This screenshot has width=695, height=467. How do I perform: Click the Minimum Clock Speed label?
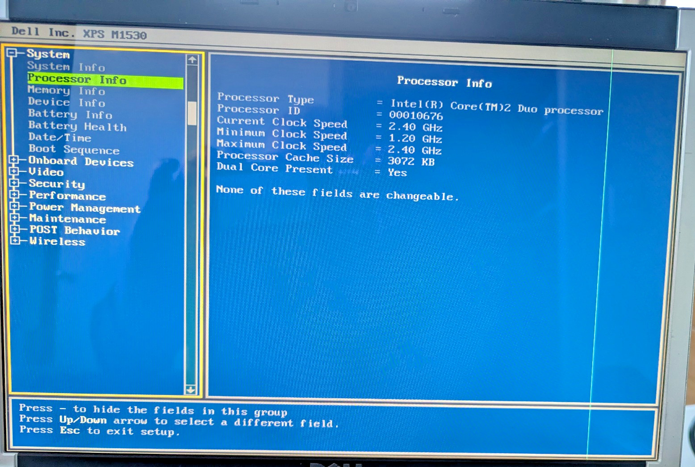click(281, 133)
